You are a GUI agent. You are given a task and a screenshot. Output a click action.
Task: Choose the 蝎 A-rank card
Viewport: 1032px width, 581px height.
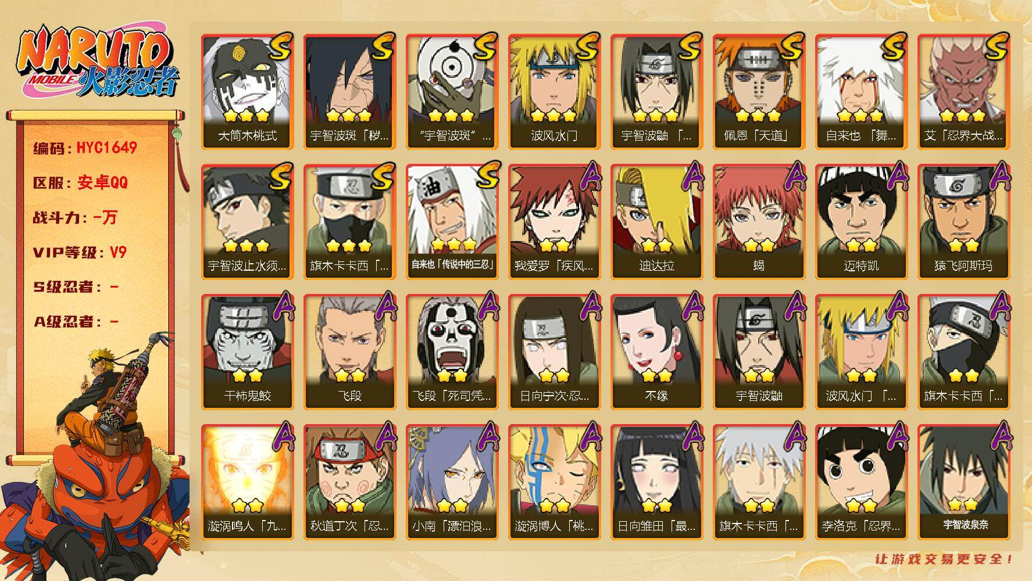759,221
